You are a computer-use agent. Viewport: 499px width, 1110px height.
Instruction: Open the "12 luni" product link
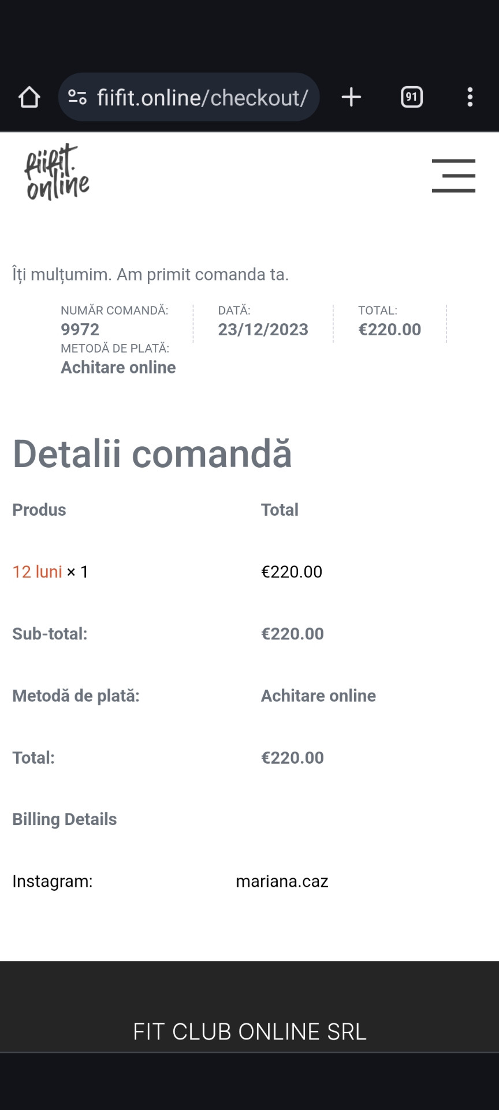tap(37, 572)
